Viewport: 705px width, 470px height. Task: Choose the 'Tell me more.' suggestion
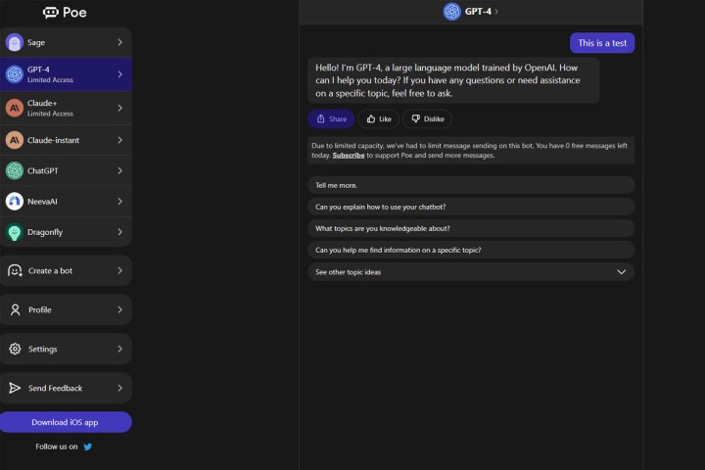[471, 185]
